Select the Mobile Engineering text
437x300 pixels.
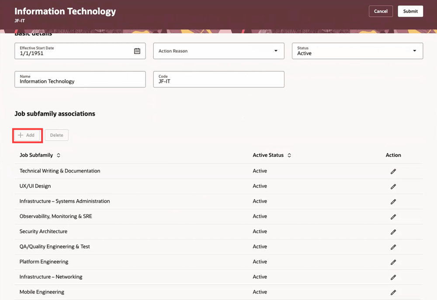[x=42, y=292]
